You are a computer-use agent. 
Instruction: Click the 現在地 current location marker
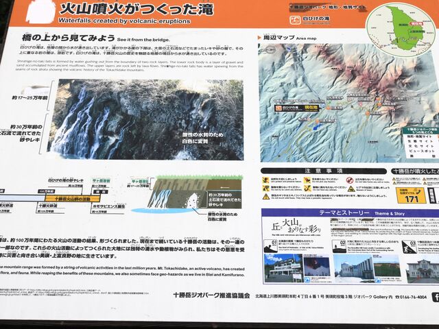tap(311, 108)
